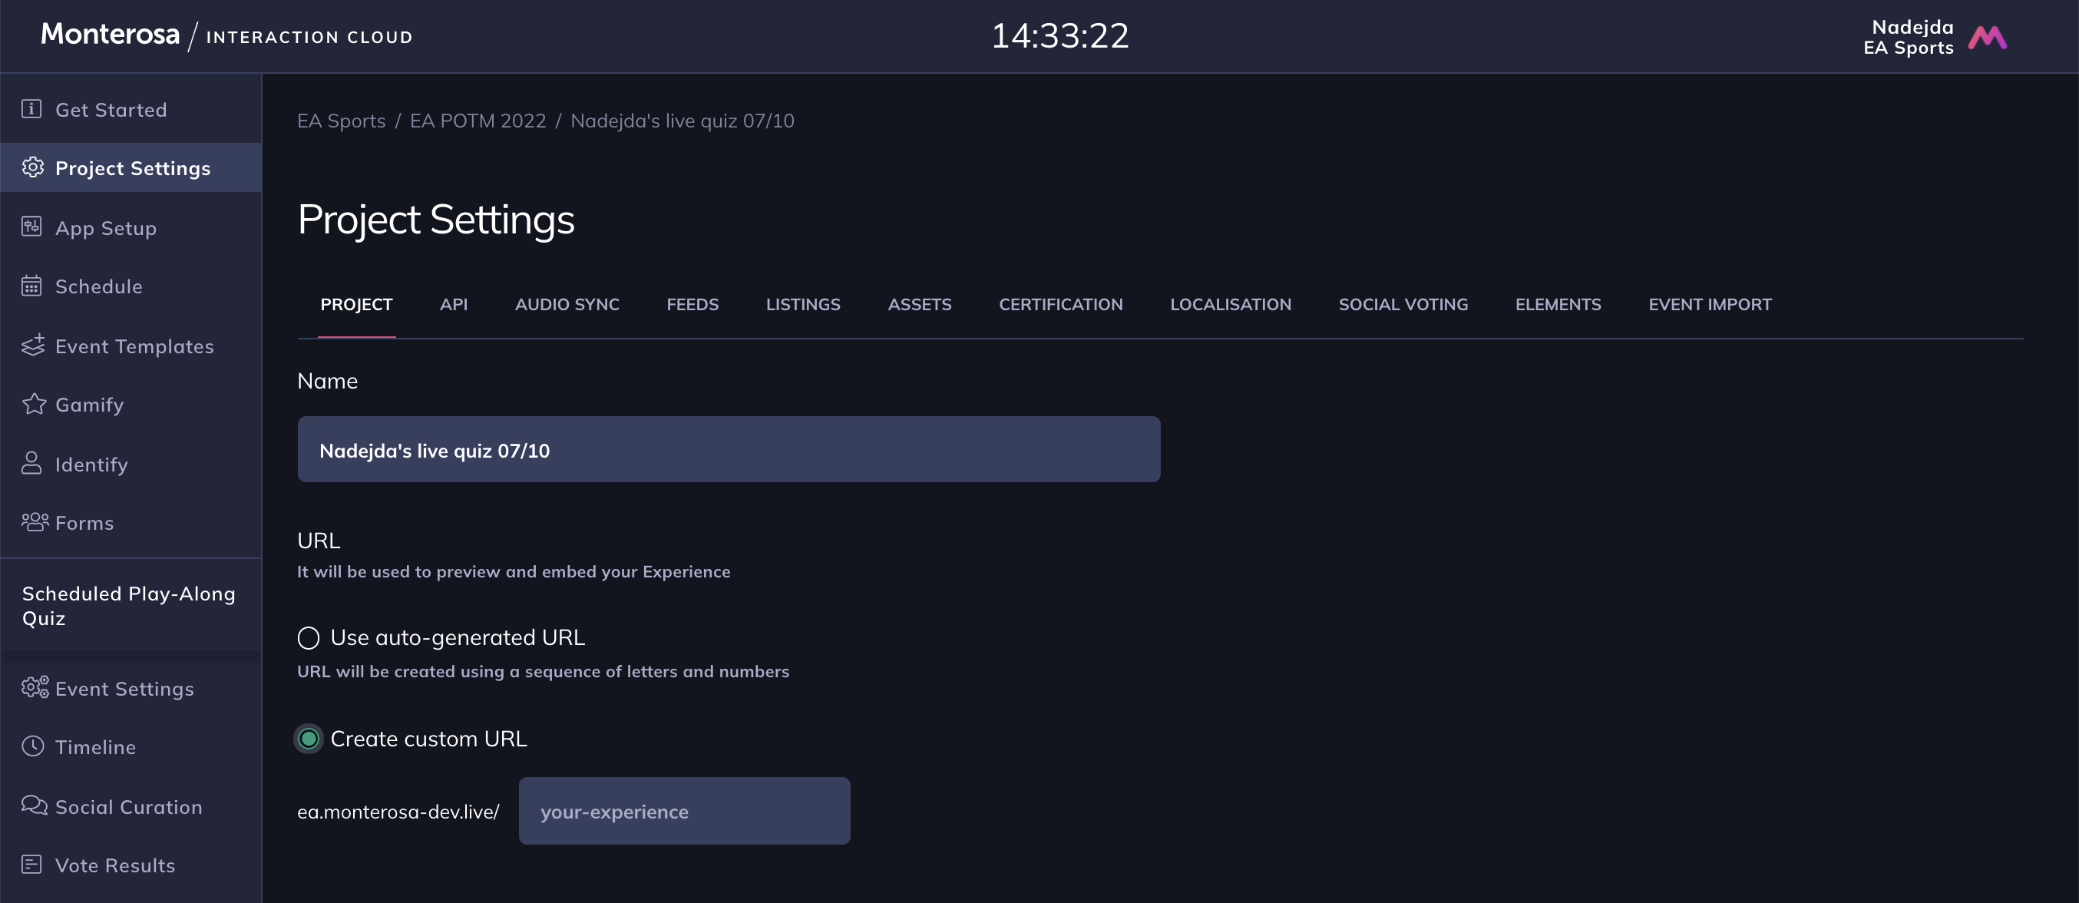
Task: Click the Get Started info icon
Action: tap(31, 109)
